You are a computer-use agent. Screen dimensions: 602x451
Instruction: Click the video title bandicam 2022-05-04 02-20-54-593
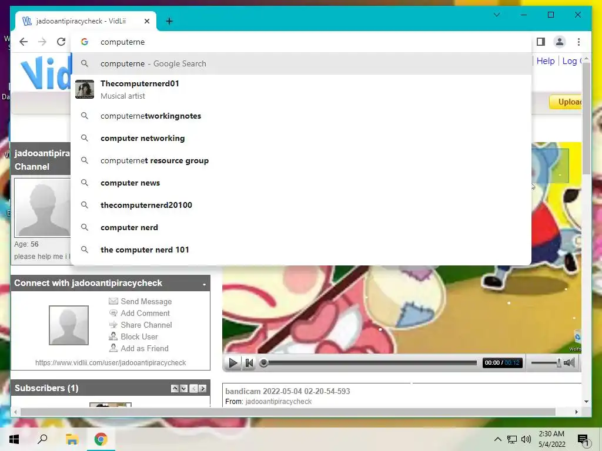pyautogui.click(x=287, y=391)
